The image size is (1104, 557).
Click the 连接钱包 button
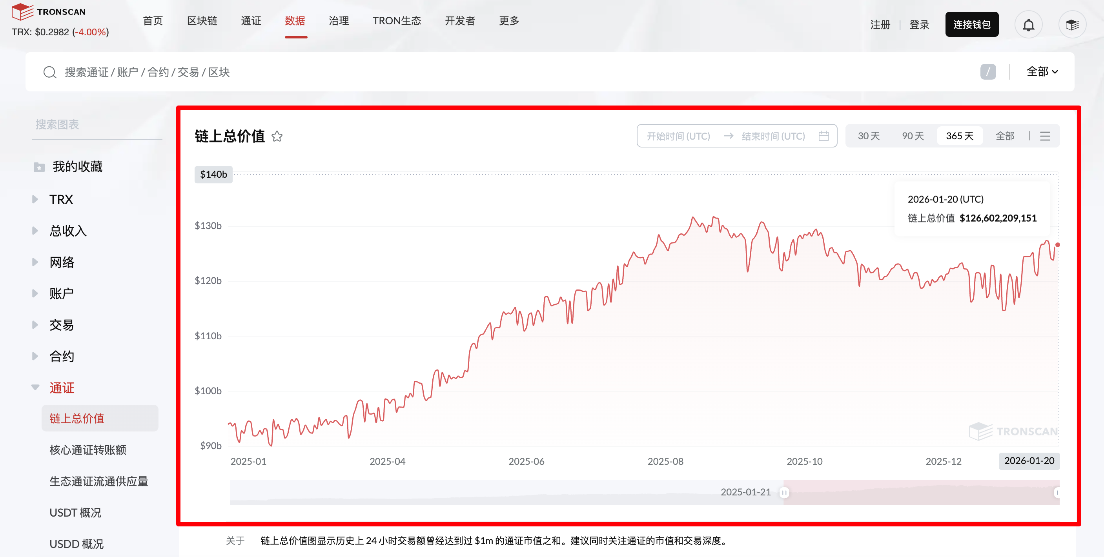point(971,24)
